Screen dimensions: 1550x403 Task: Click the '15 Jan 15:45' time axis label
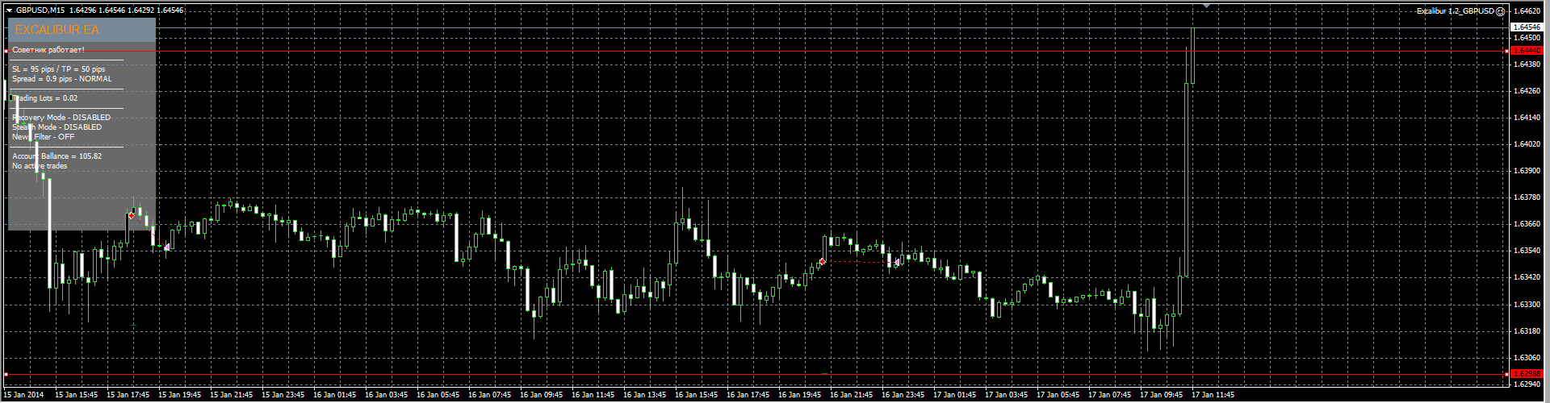(x=77, y=395)
